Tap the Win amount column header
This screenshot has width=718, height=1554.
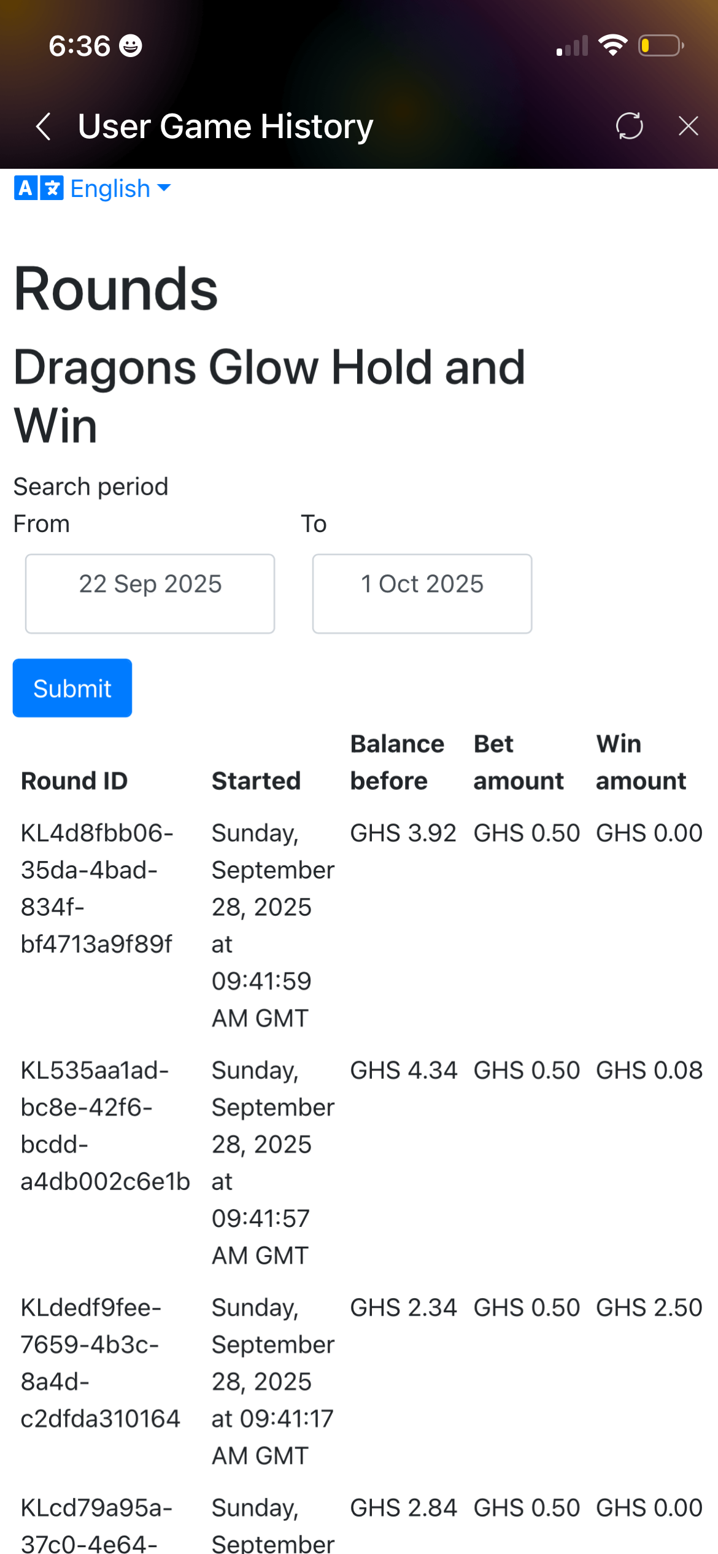click(x=641, y=762)
